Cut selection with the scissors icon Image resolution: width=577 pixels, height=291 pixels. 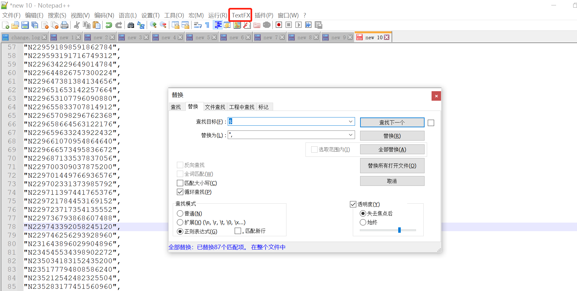(x=77, y=25)
